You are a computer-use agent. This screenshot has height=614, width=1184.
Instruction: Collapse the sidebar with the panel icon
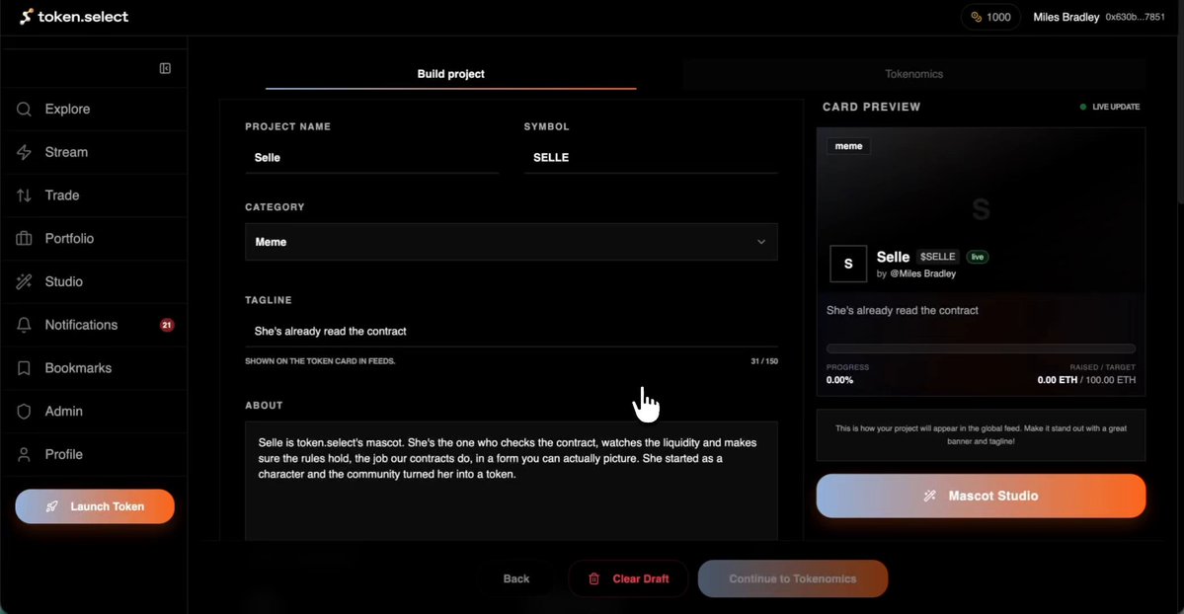[x=165, y=69]
